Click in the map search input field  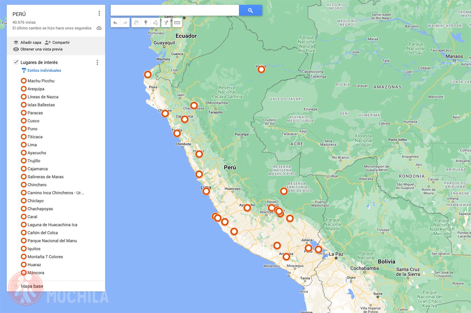(175, 10)
